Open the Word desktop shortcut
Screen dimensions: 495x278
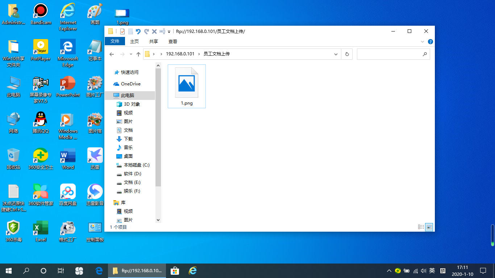68,159
